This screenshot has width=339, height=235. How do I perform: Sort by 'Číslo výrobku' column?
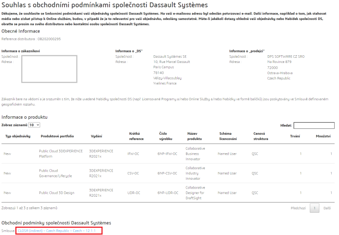(166, 136)
